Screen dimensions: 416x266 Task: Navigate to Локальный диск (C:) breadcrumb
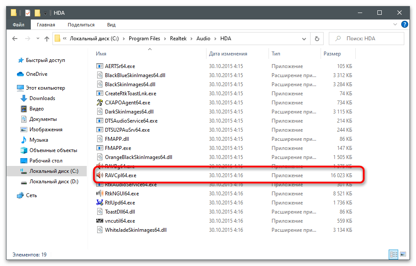click(x=94, y=39)
